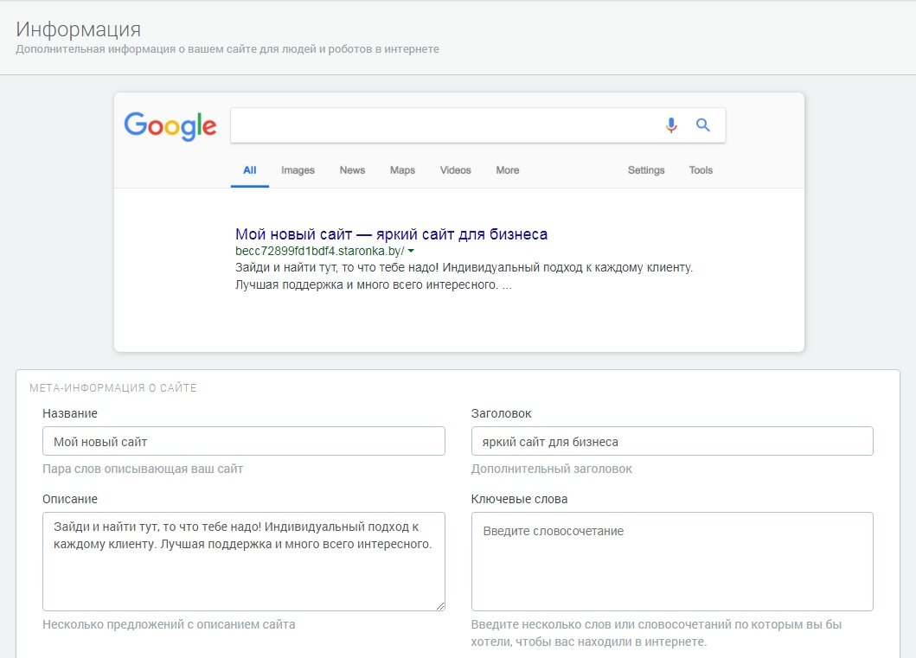Click the green staronka.by URL

[319, 251]
